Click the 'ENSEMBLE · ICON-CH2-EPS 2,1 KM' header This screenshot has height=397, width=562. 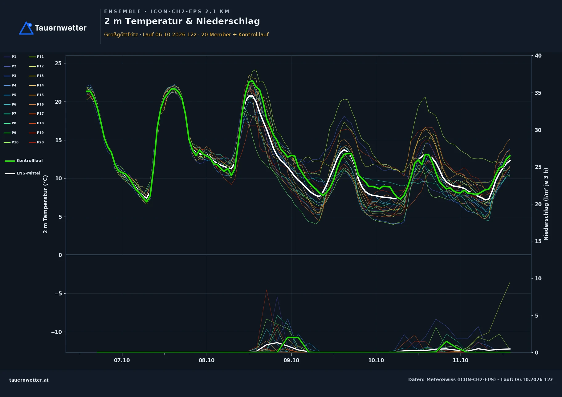pyautogui.click(x=167, y=11)
